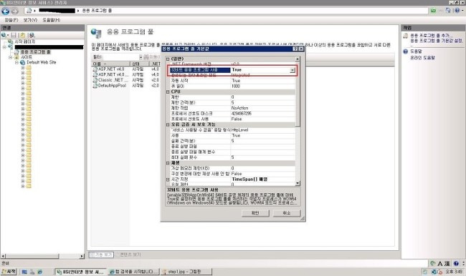Select the second ASP.NET v4.0 ... pool row
466x276 pixels.
pyautogui.click(x=112, y=74)
